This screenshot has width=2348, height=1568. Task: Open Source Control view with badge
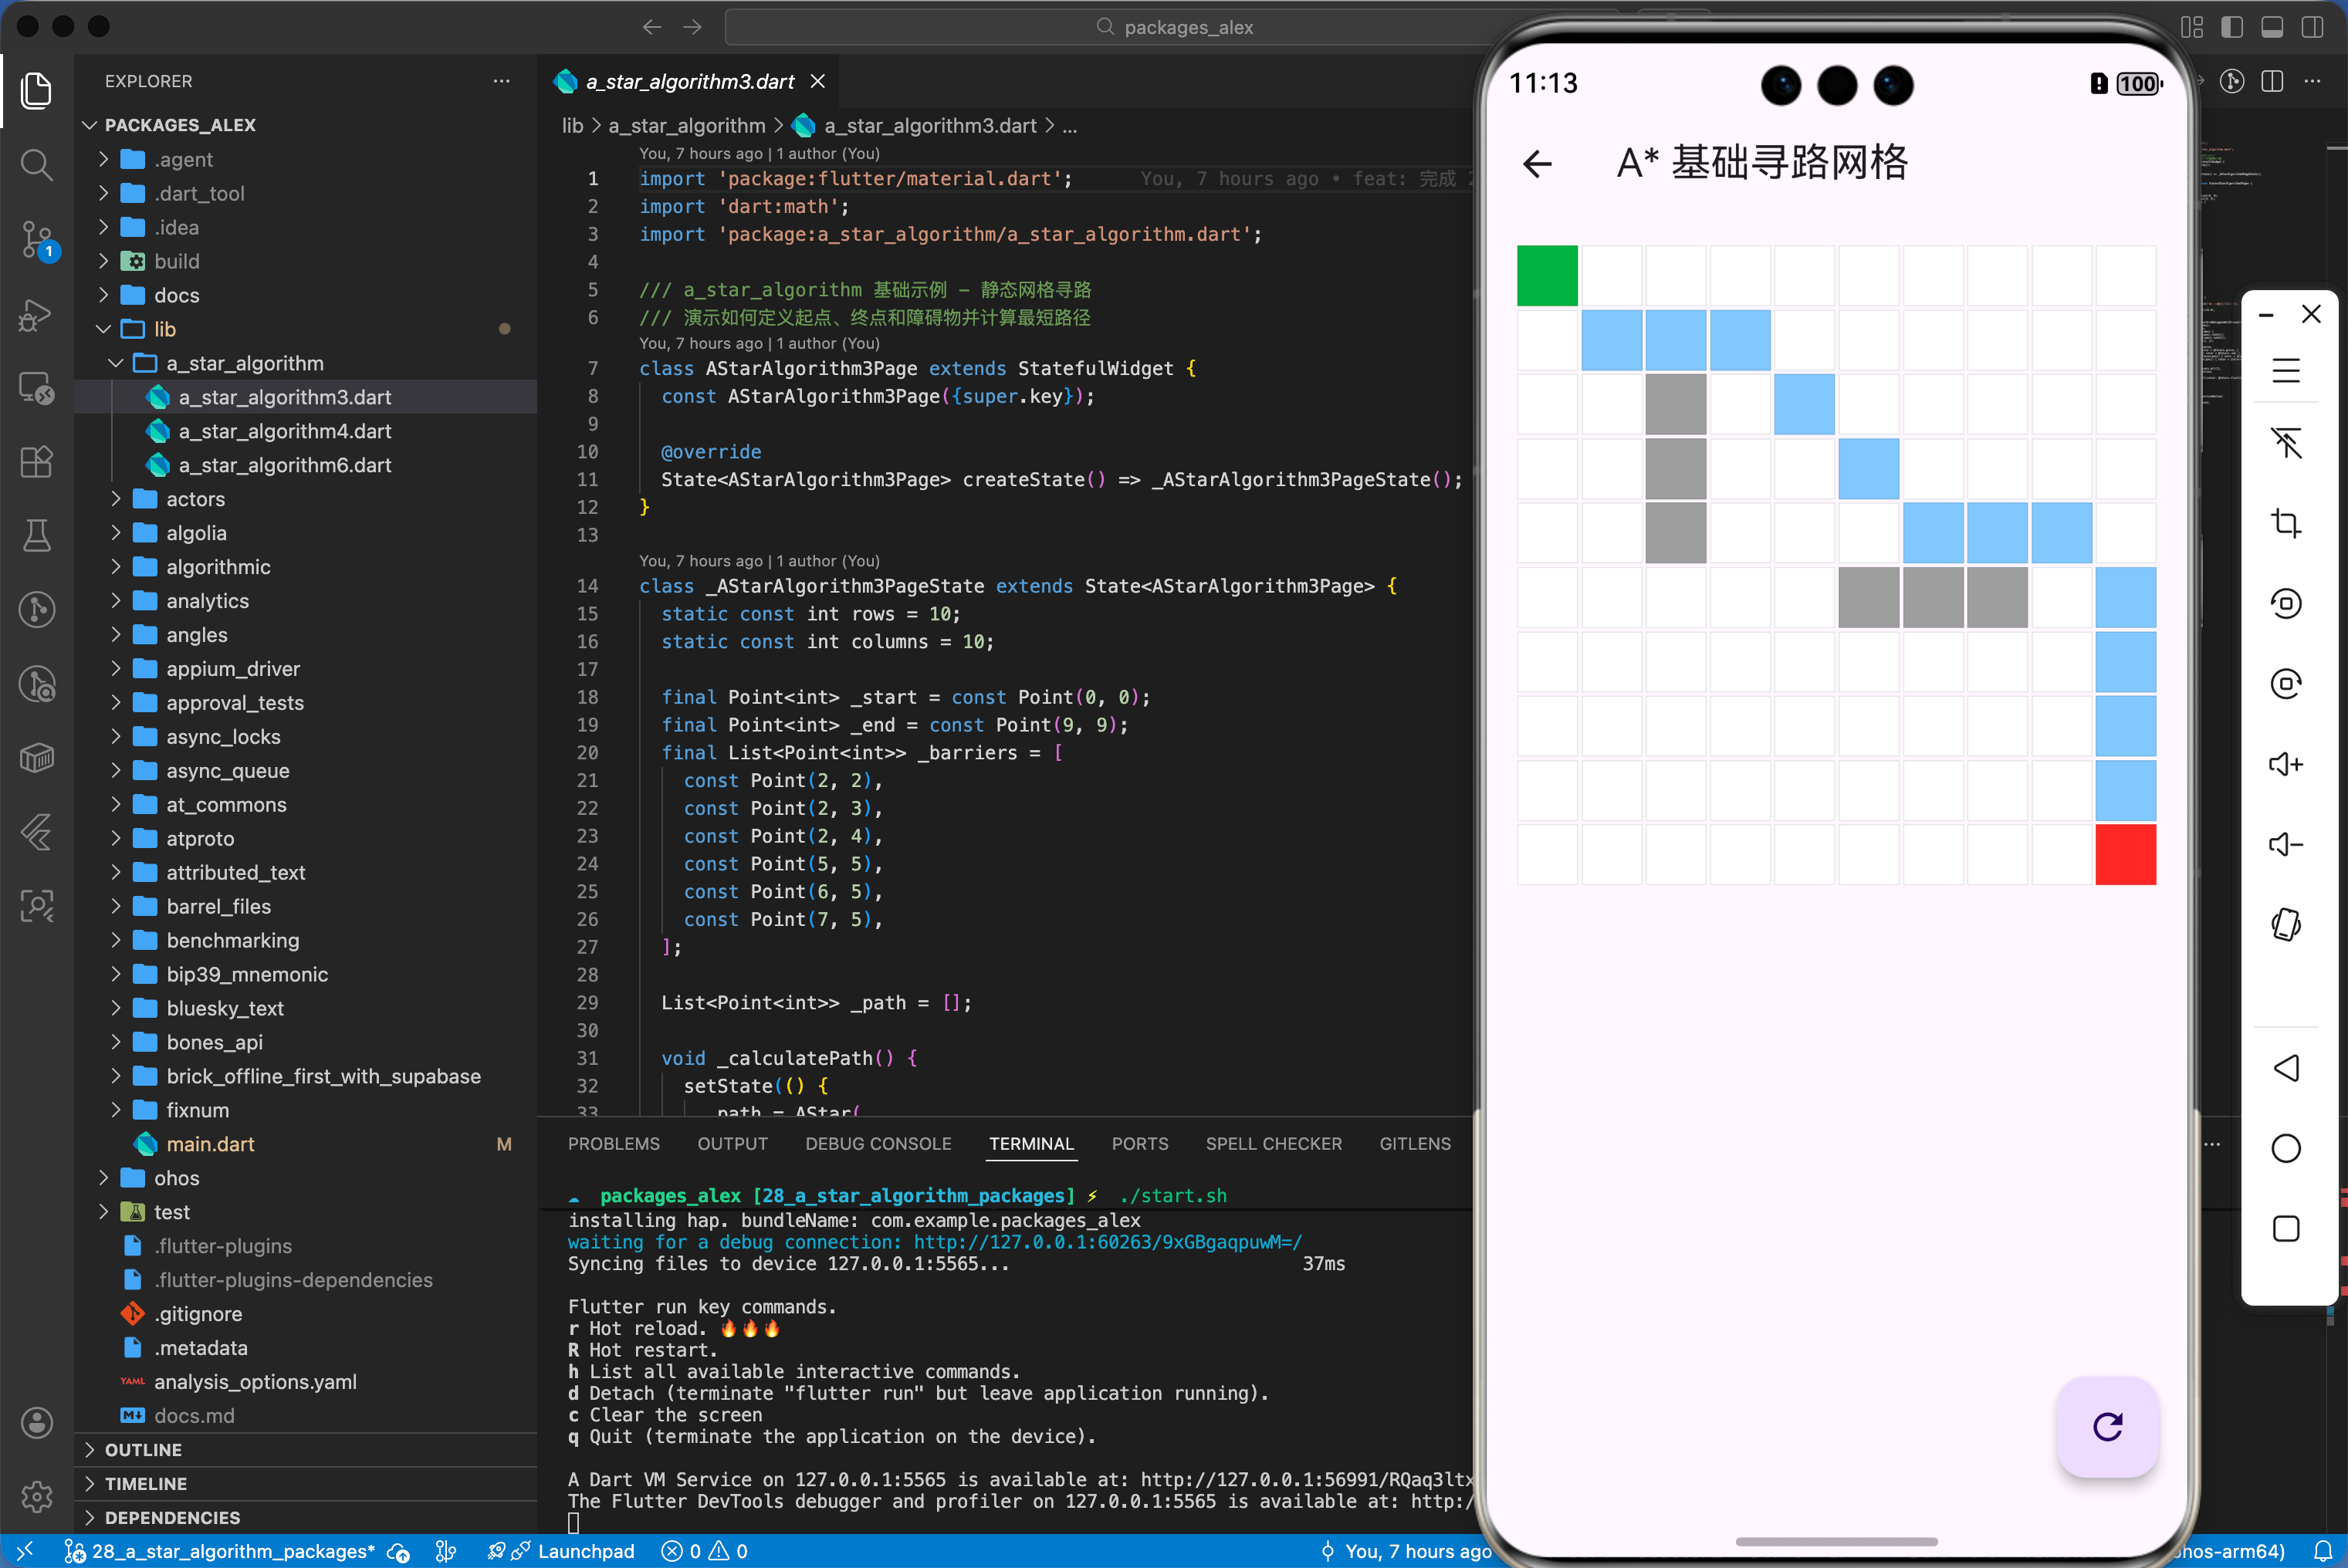point(37,240)
